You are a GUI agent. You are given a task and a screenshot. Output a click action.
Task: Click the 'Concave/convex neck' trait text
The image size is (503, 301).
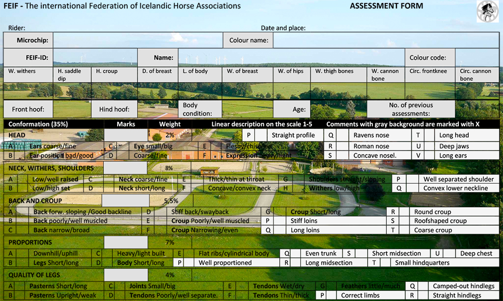pos(239,188)
